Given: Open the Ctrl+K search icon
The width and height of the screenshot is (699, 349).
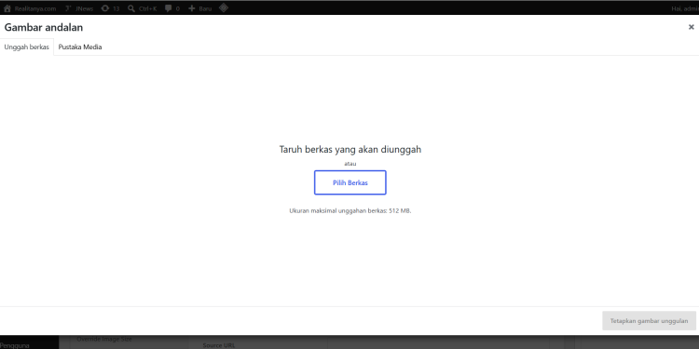Looking at the screenshot, I should [131, 8].
